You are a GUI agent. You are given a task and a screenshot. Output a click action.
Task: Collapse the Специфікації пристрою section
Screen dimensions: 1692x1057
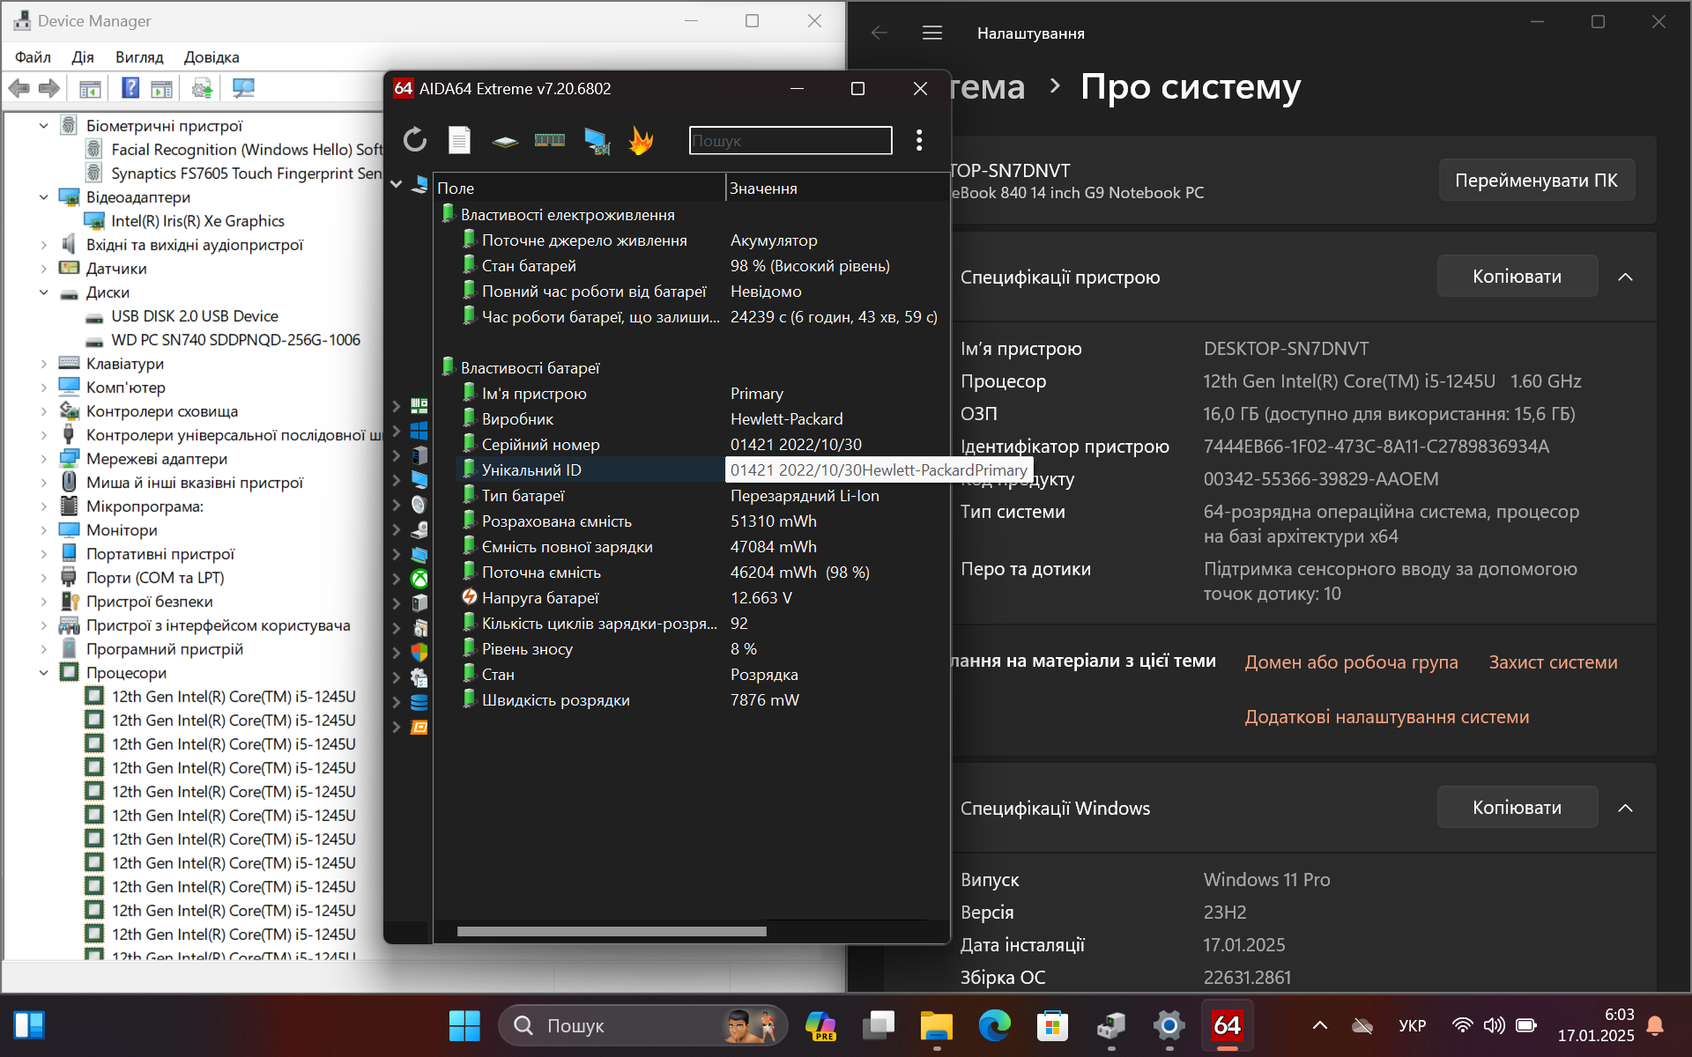click(x=1626, y=277)
